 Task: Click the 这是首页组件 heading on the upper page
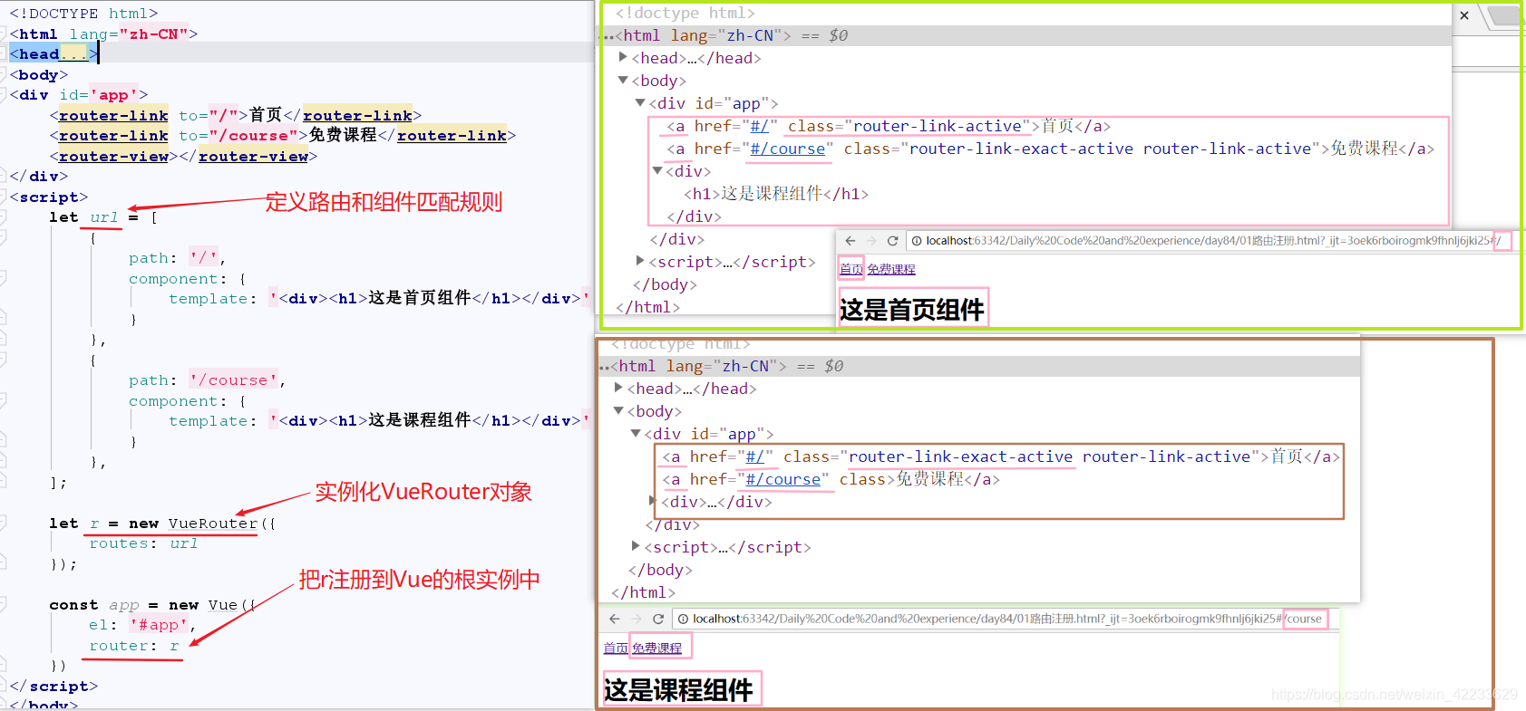tap(911, 310)
